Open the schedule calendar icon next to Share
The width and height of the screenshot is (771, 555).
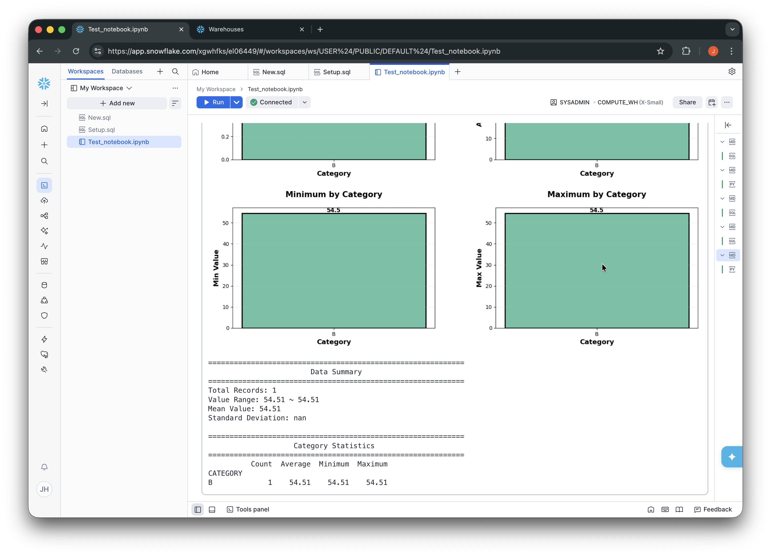[x=711, y=102]
